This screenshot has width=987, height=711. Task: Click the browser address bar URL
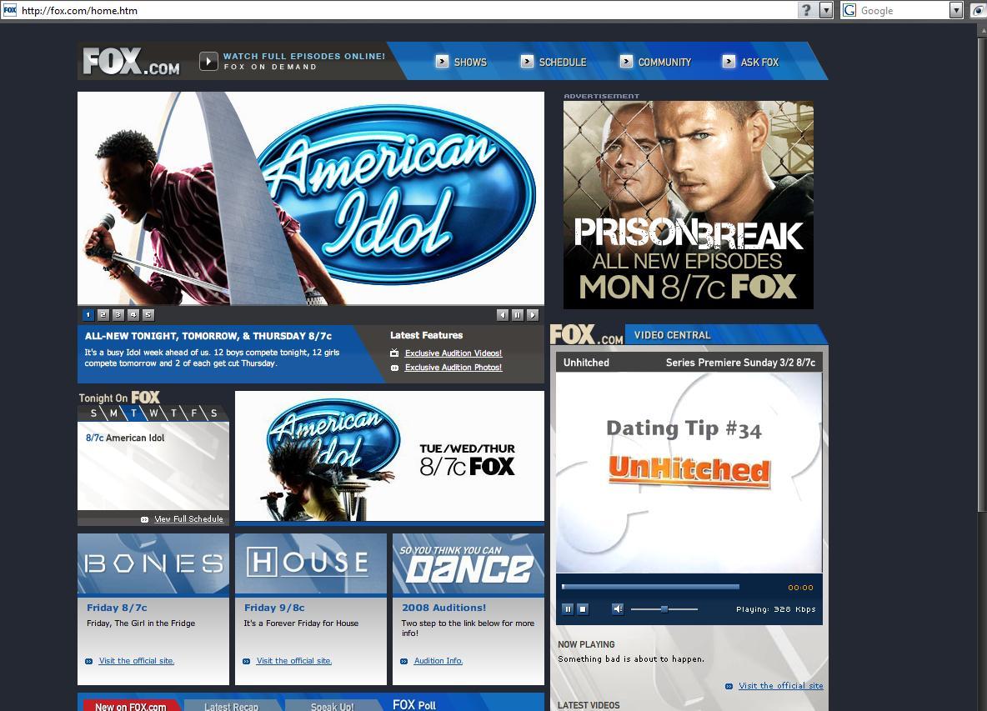pyautogui.click(x=79, y=10)
